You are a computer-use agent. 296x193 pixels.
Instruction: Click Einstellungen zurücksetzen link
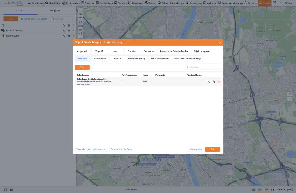(x=91, y=149)
